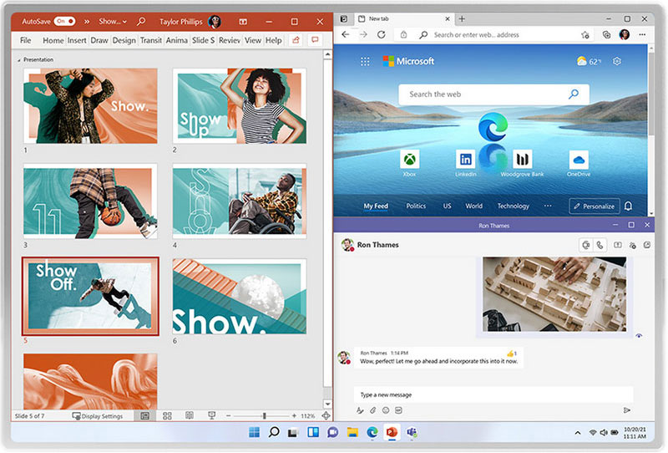This screenshot has height=453, width=668.
Task: Collapse the Presentation section in slide panel
Action: point(19,60)
